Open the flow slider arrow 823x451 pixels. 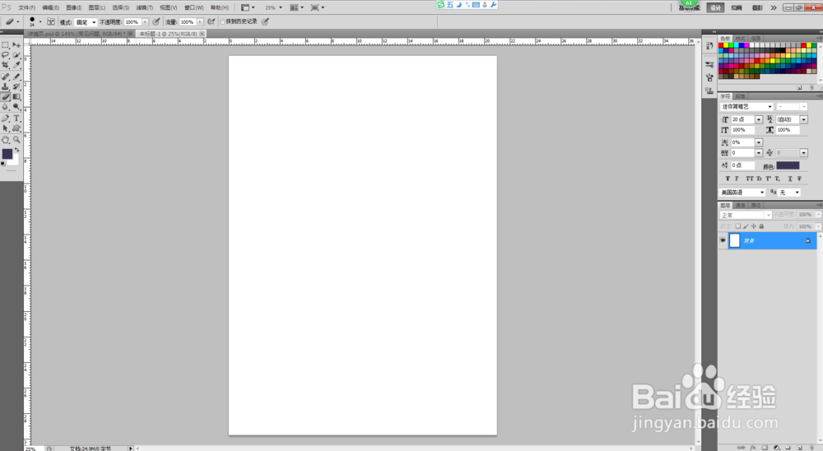[200, 22]
